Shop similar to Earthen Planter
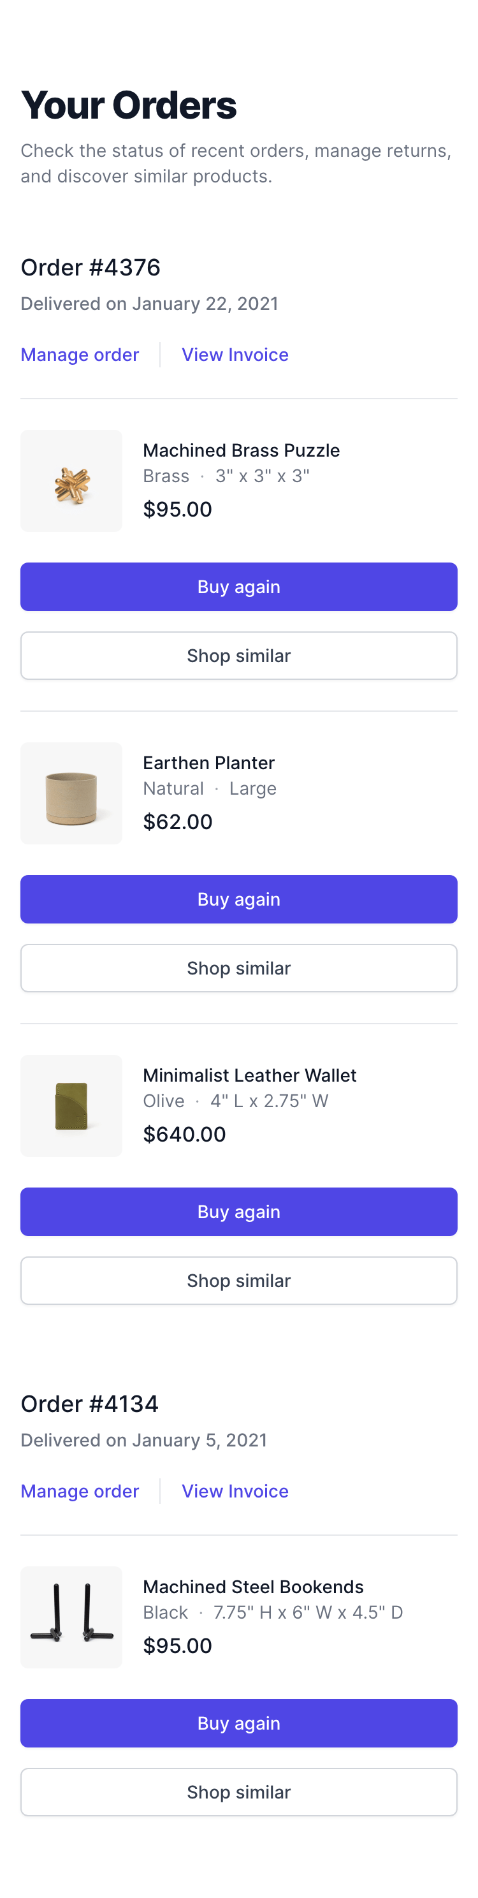The width and height of the screenshot is (478, 1898). [x=238, y=967]
